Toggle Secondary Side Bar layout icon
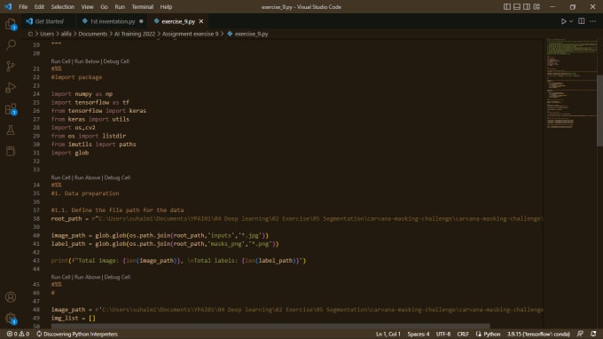The image size is (603, 339). click(x=527, y=6)
